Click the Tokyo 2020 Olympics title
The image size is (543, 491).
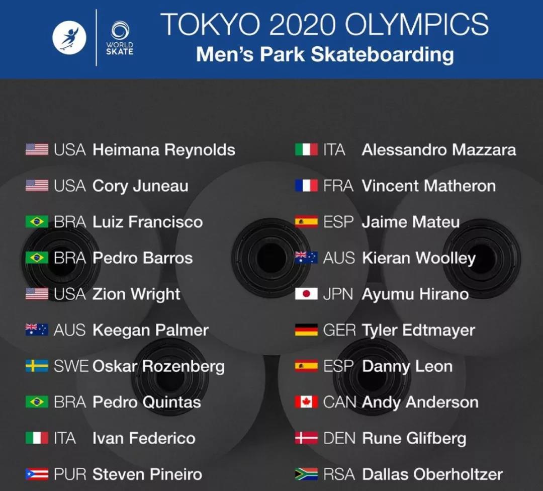tap(324, 24)
